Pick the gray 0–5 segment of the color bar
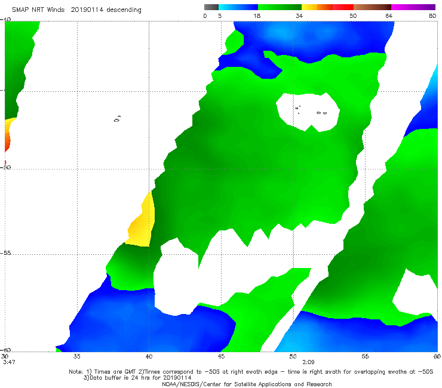 211,7
